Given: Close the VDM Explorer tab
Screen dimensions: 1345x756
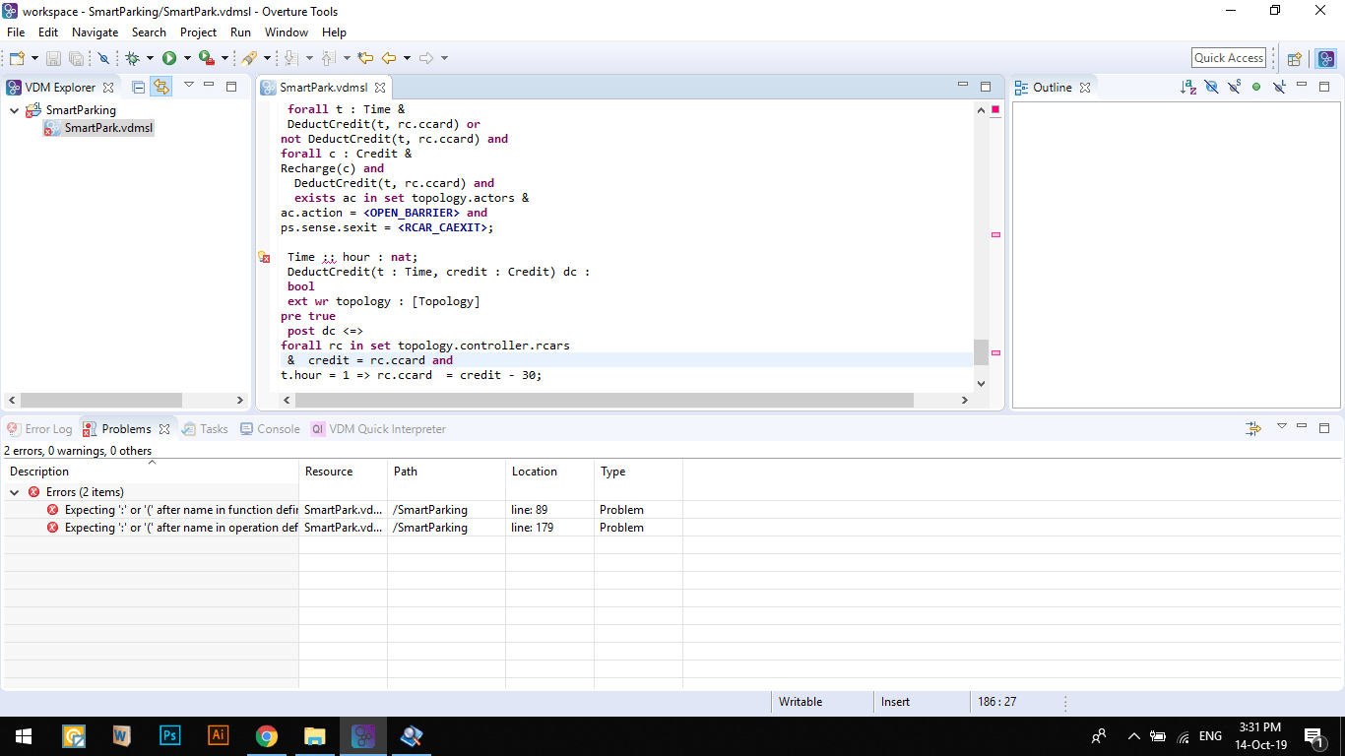Looking at the screenshot, I should 108,88.
